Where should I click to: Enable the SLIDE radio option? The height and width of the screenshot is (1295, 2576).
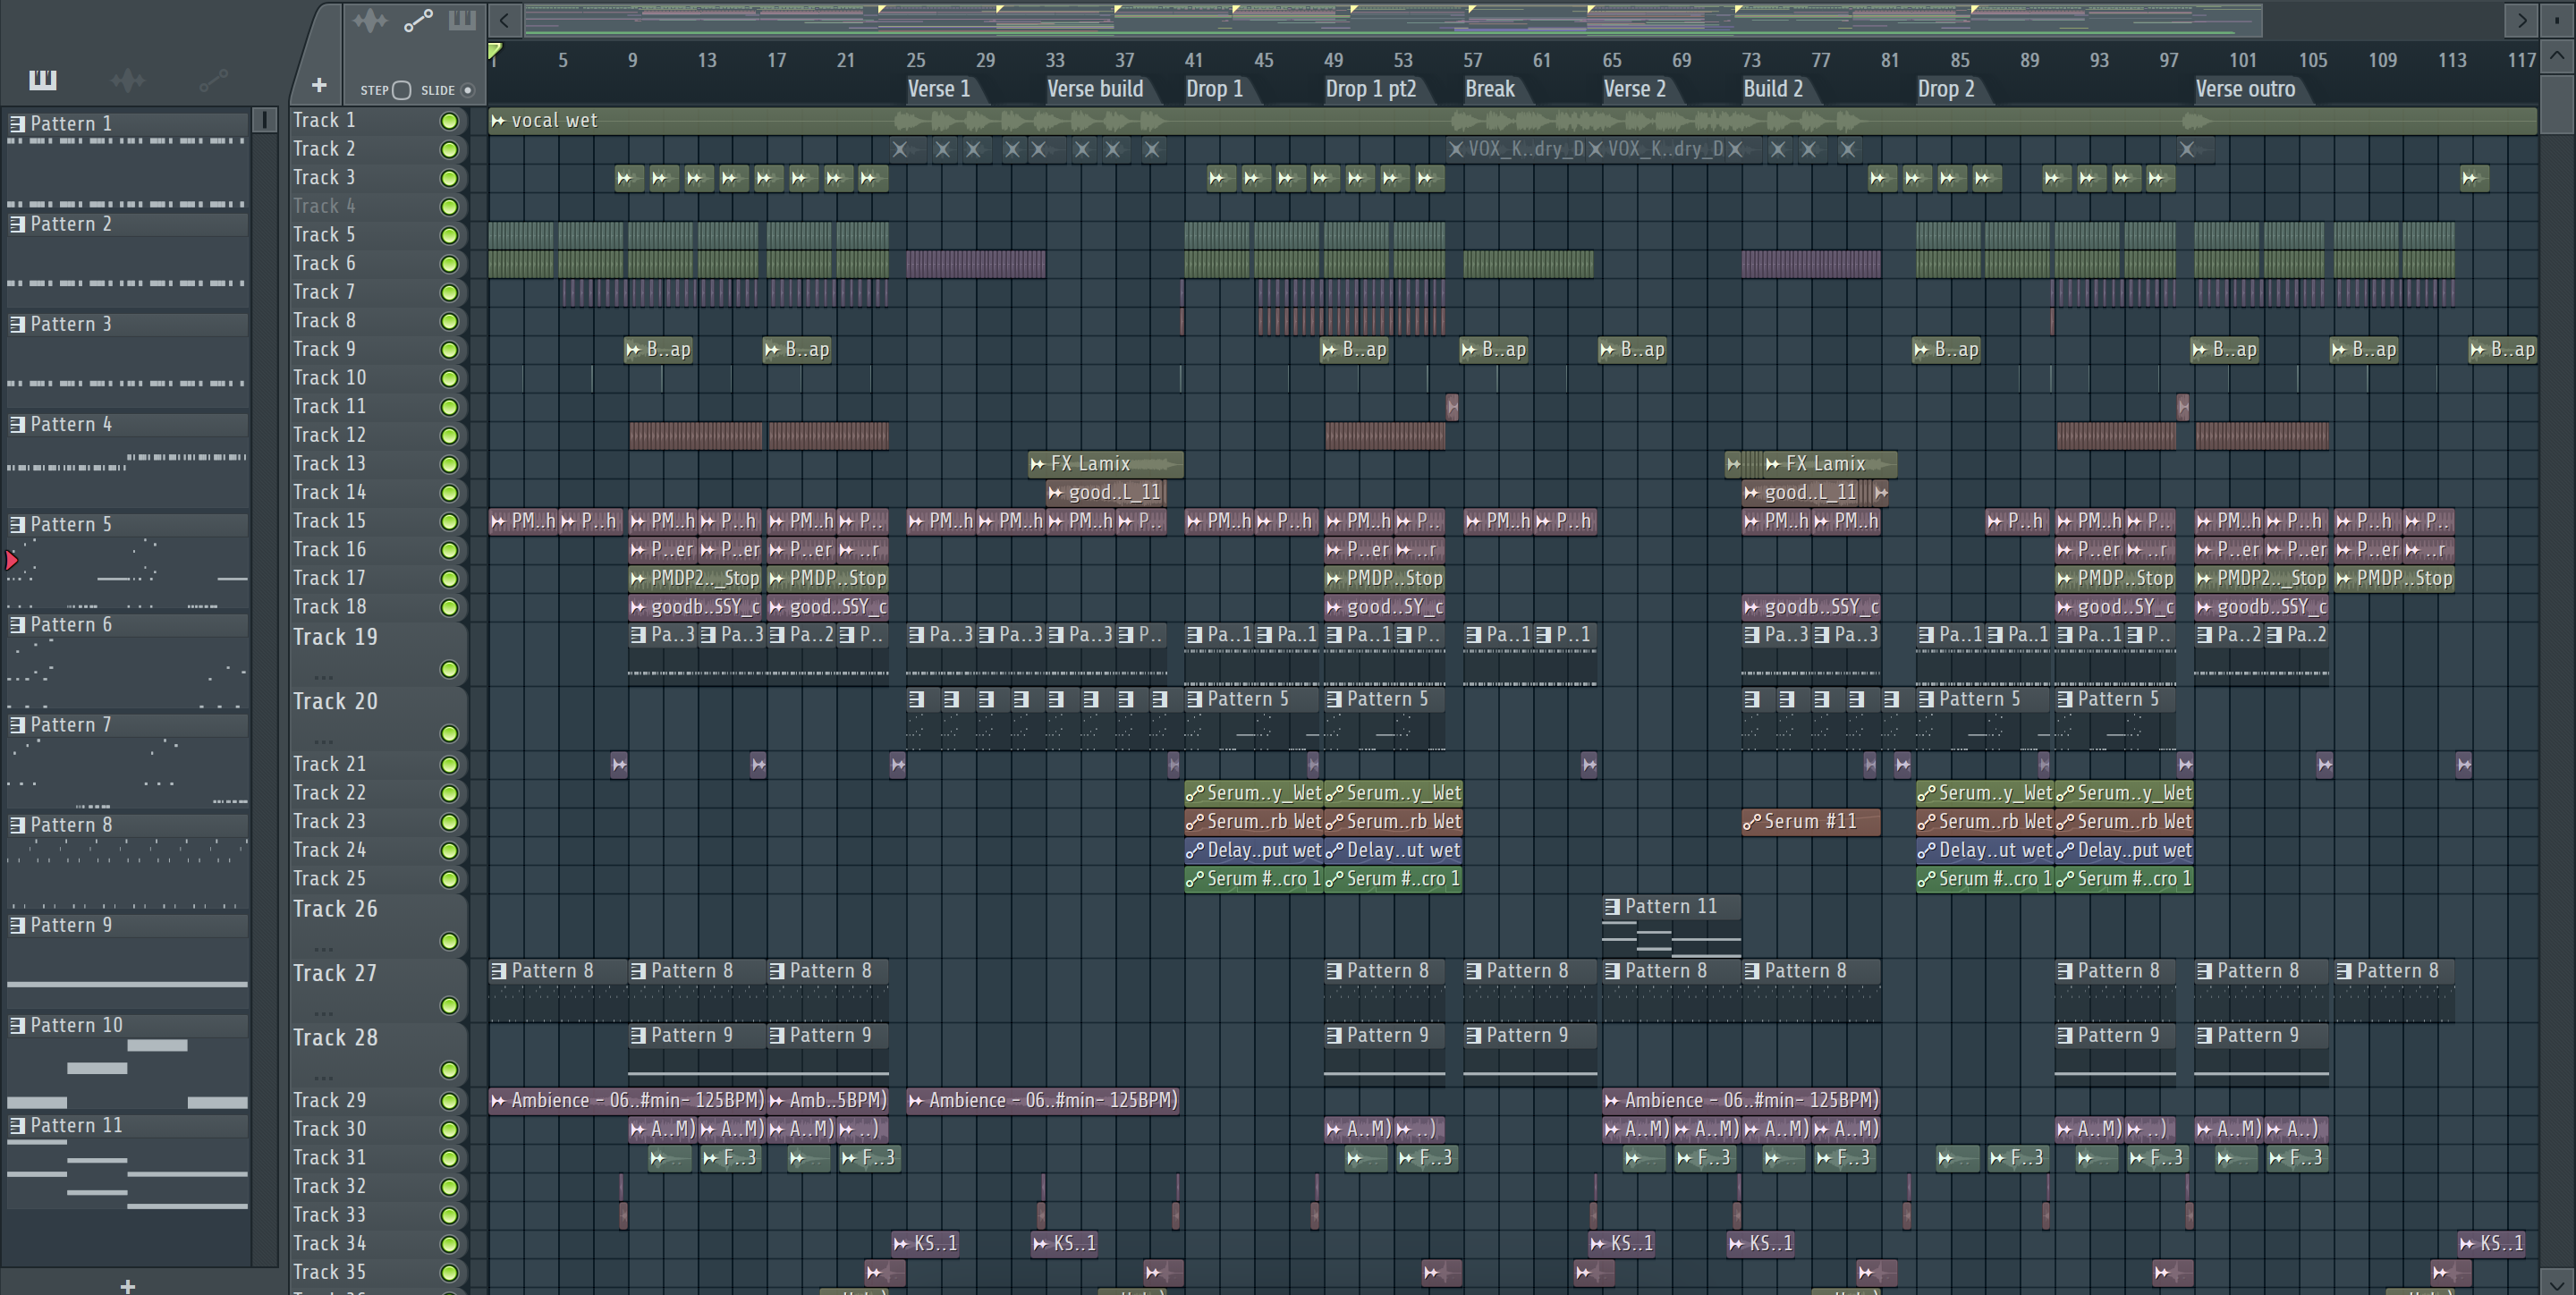tap(467, 90)
